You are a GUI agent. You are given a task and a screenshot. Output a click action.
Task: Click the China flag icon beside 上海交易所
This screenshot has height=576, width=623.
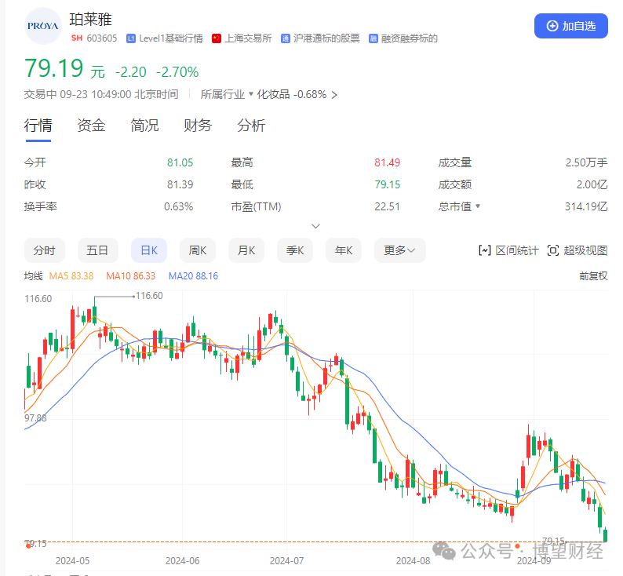[x=217, y=38]
